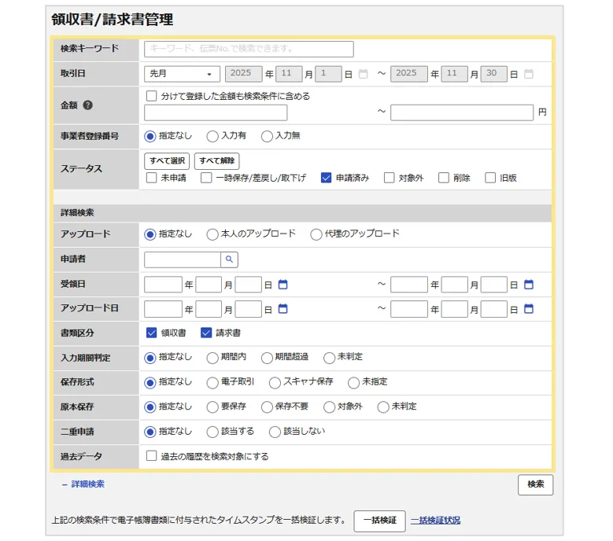Select 入力有 for 事業者登録番号

point(212,136)
